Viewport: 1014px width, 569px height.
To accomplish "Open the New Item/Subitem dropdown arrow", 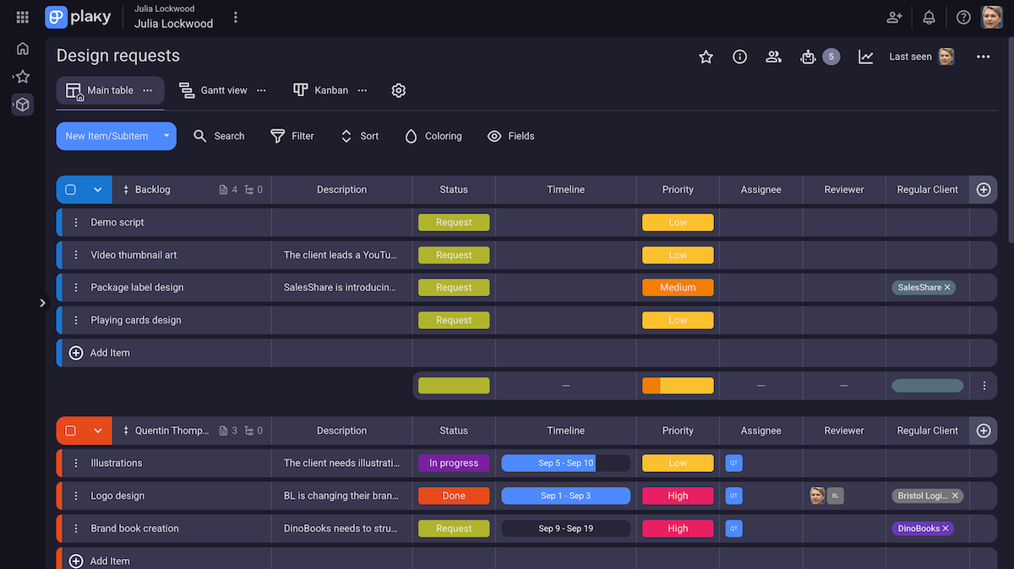I will pos(166,136).
